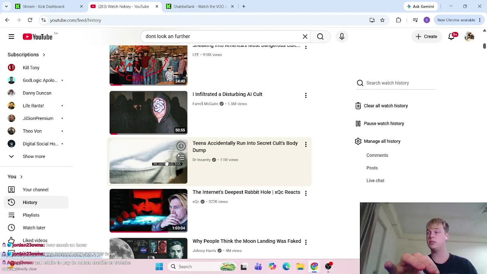Open Copilot from the taskbar

[x=272, y=267]
